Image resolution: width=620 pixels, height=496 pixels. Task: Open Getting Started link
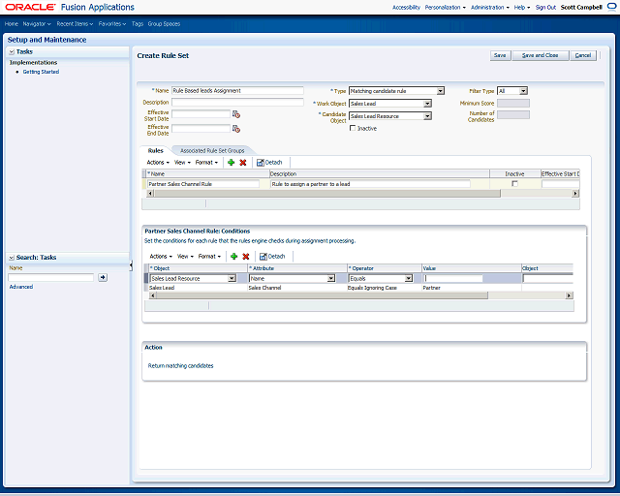click(41, 72)
